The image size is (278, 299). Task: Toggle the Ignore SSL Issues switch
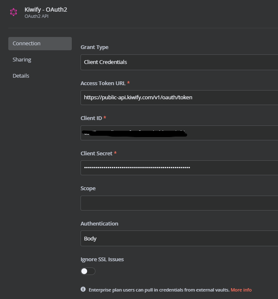88,271
